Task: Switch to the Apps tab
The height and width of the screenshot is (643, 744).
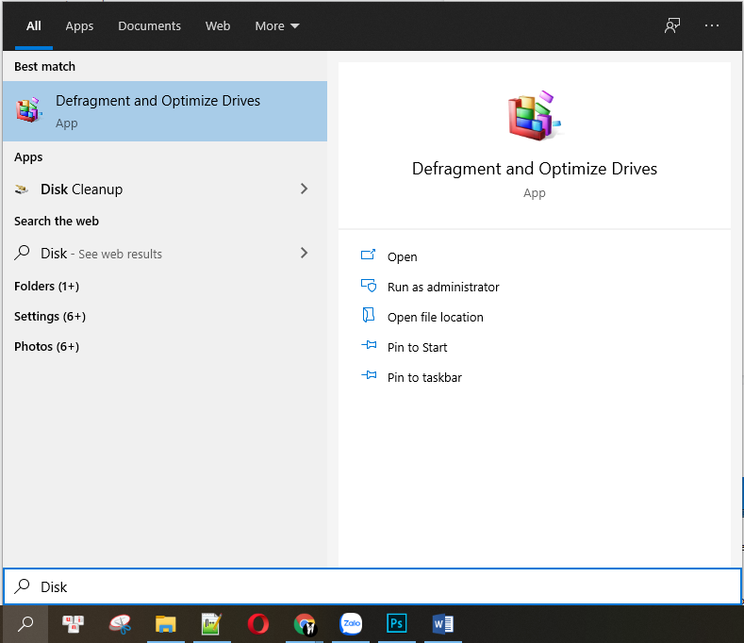Action: point(79,25)
